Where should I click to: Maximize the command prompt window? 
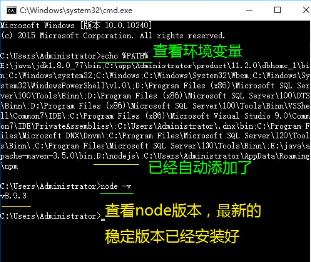[x=277, y=10]
